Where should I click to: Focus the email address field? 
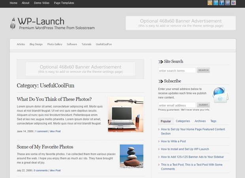point(177,105)
